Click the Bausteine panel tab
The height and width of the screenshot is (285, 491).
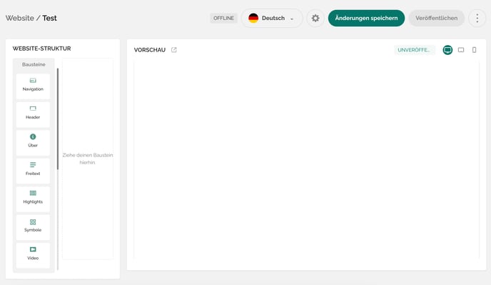point(34,64)
